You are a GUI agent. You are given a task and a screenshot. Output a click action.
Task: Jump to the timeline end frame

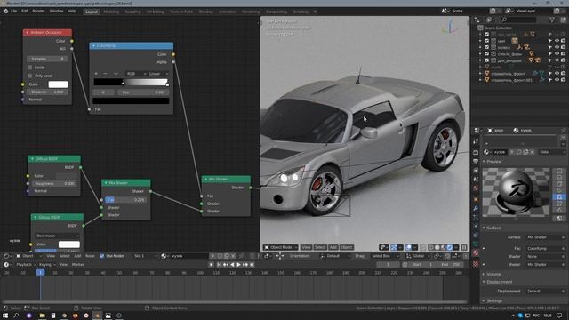252,265
